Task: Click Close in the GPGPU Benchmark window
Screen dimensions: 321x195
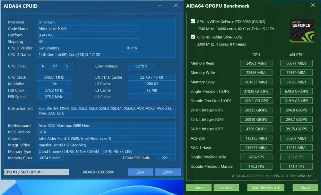Action: click(305, 187)
